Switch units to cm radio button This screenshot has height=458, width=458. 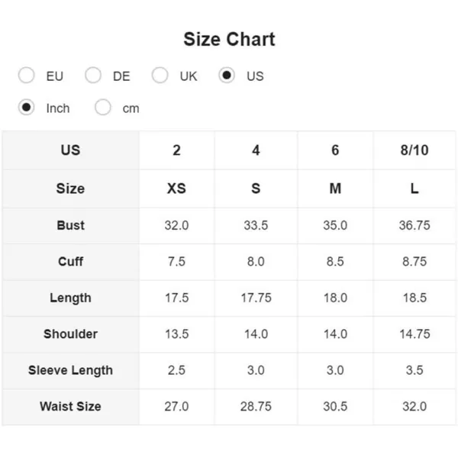[x=103, y=107]
